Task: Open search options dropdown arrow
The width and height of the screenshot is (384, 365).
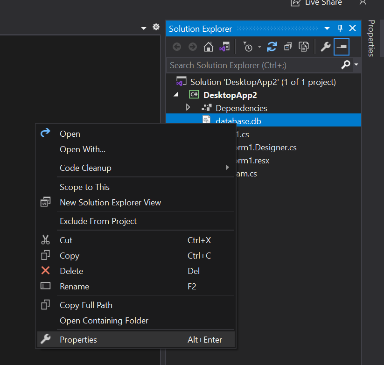Action: click(x=356, y=64)
